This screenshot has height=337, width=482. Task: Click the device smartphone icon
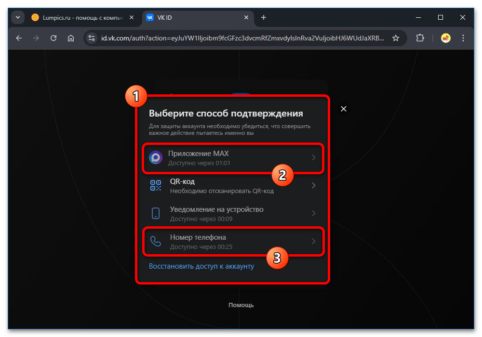pyautogui.click(x=156, y=213)
